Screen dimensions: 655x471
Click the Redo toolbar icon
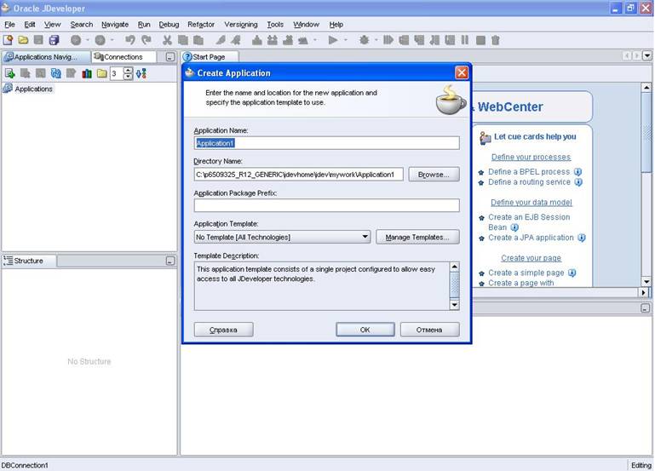[x=146, y=40]
